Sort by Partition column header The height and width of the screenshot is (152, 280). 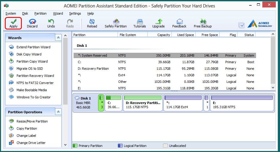95,35
